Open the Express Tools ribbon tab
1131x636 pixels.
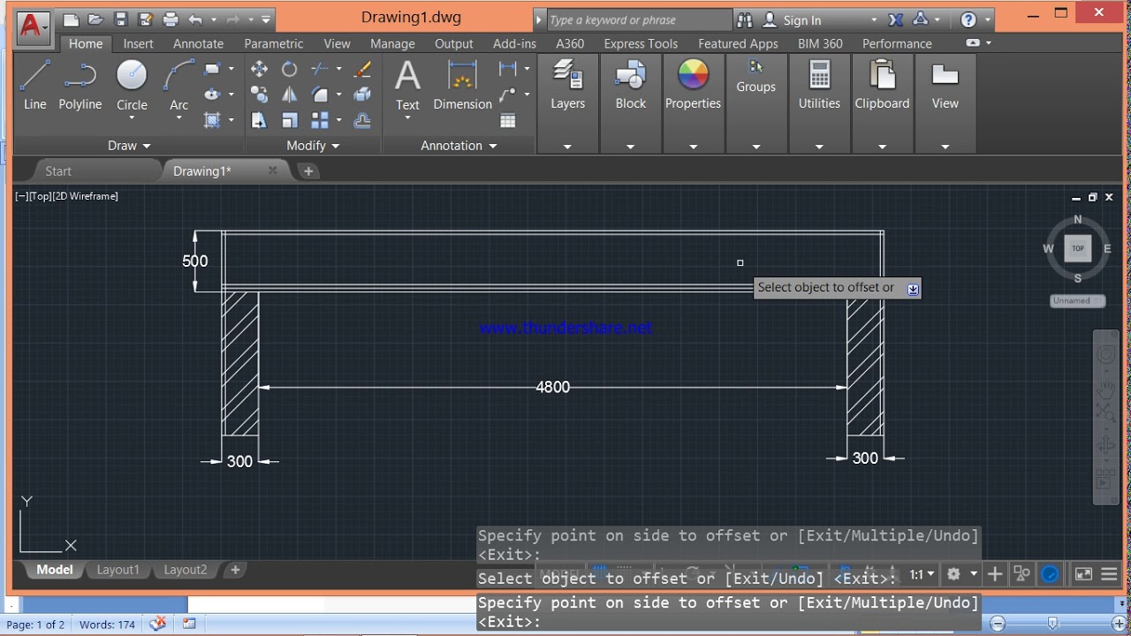click(x=641, y=43)
